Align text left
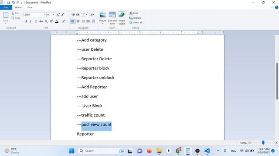 tap(73, 21)
